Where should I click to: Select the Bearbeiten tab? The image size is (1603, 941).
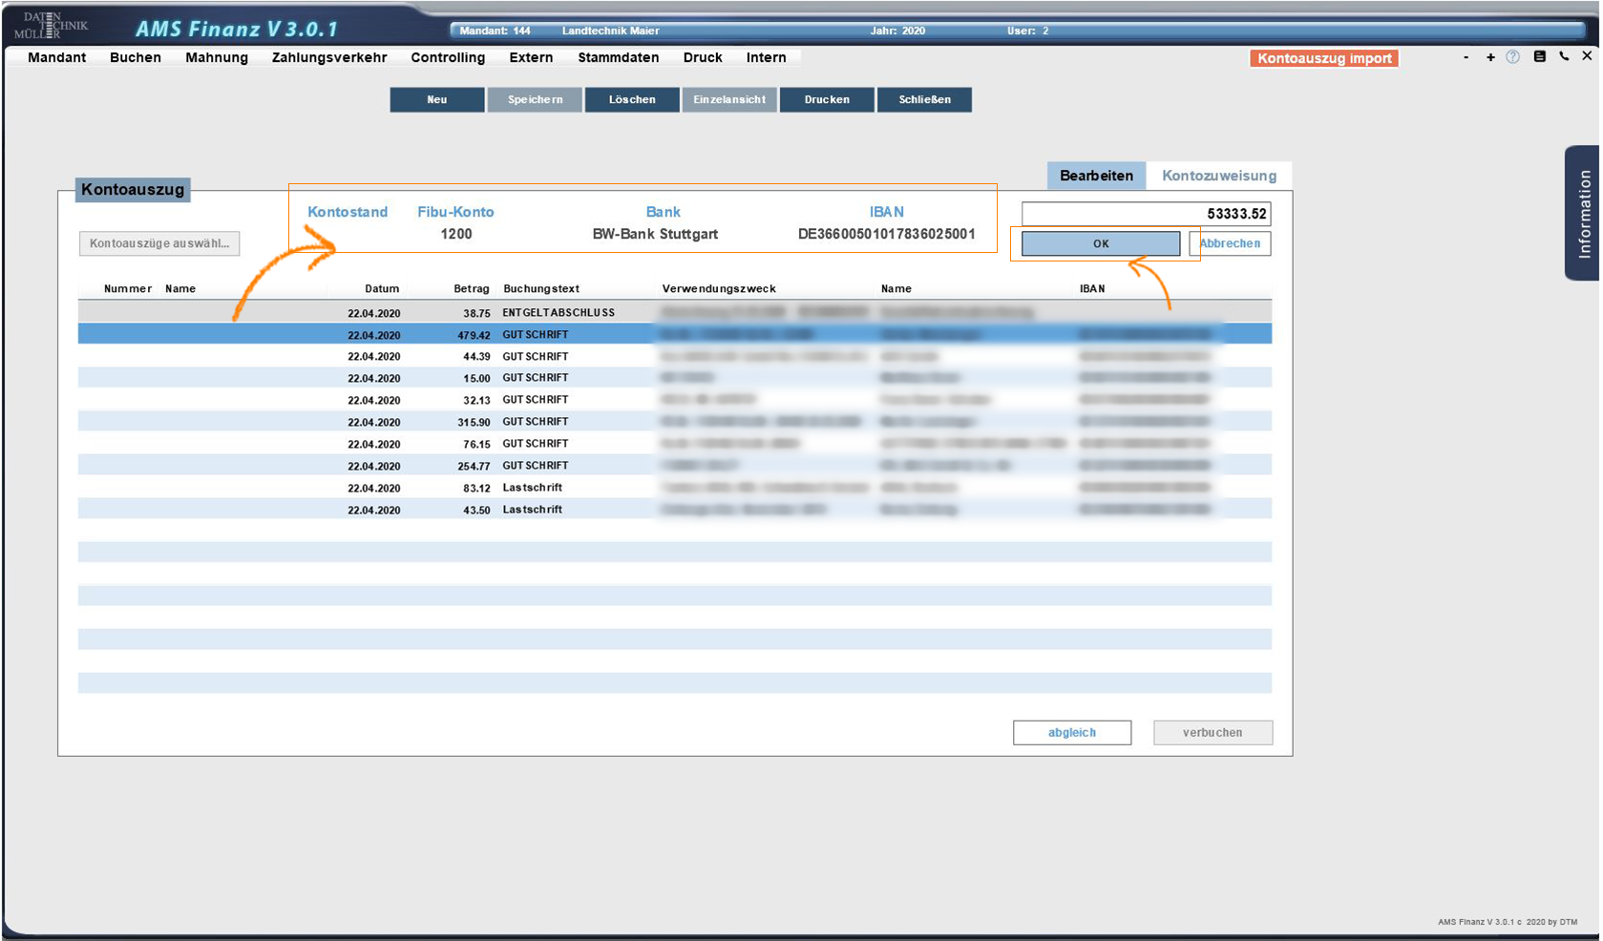[1096, 176]
